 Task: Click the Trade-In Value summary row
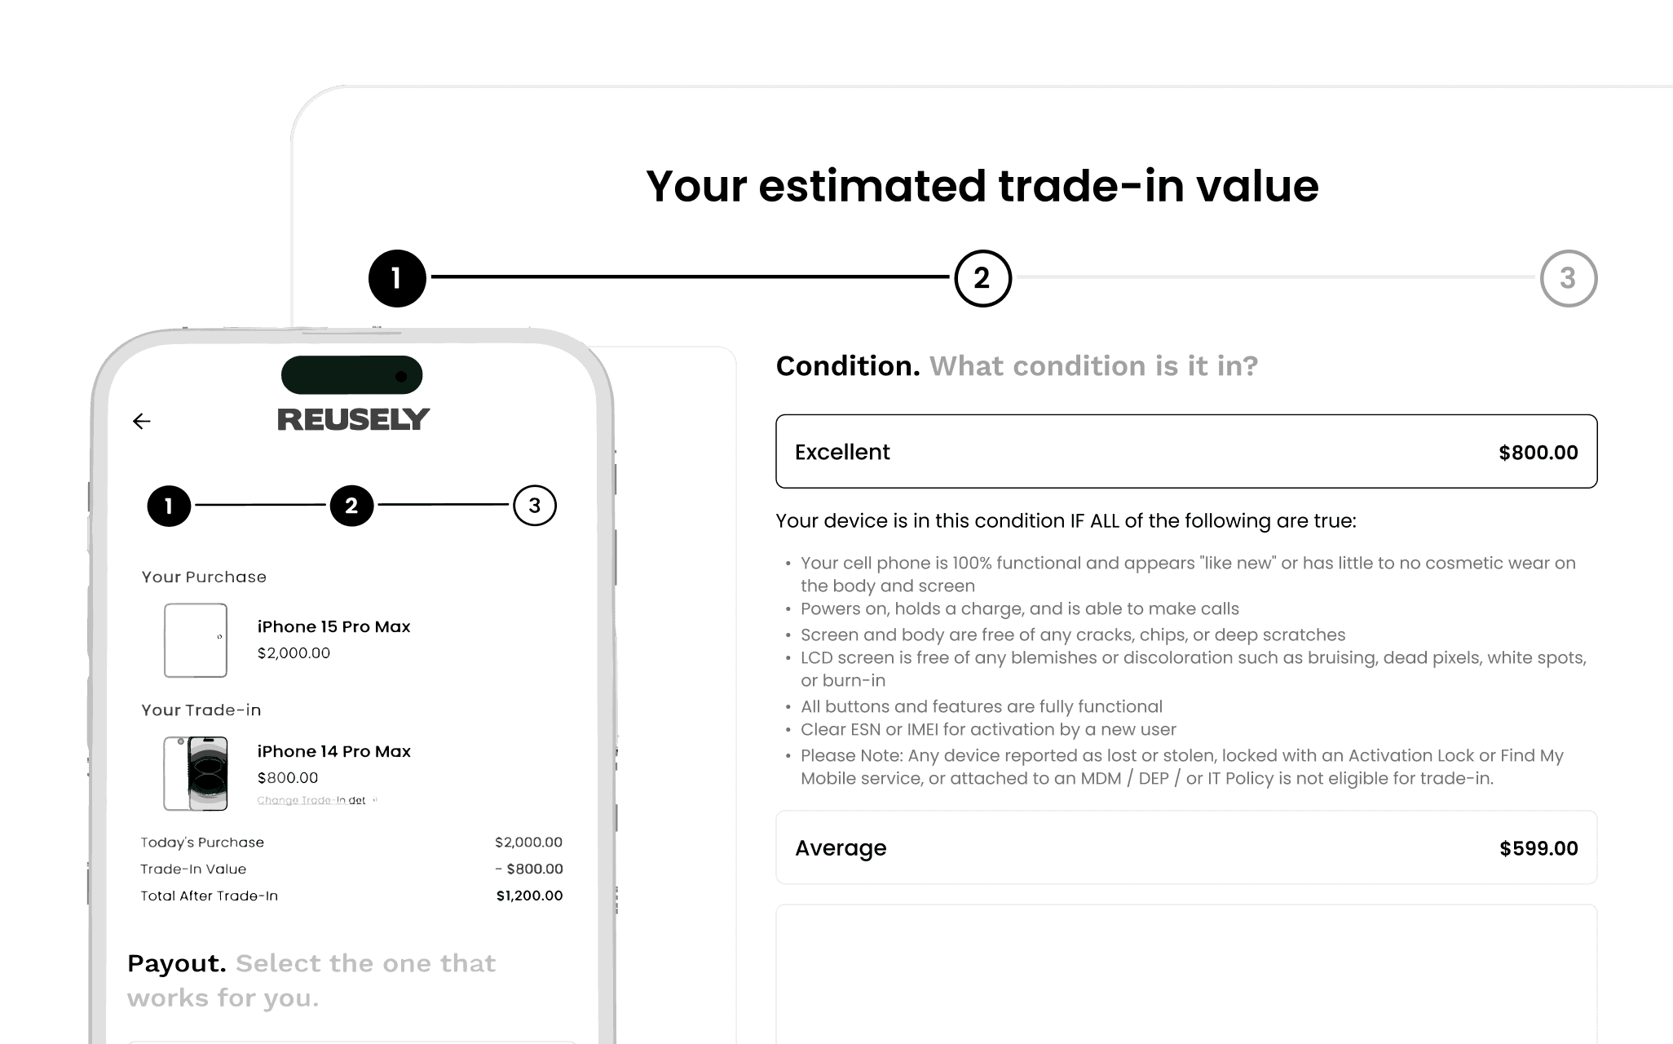pos(351,869)
